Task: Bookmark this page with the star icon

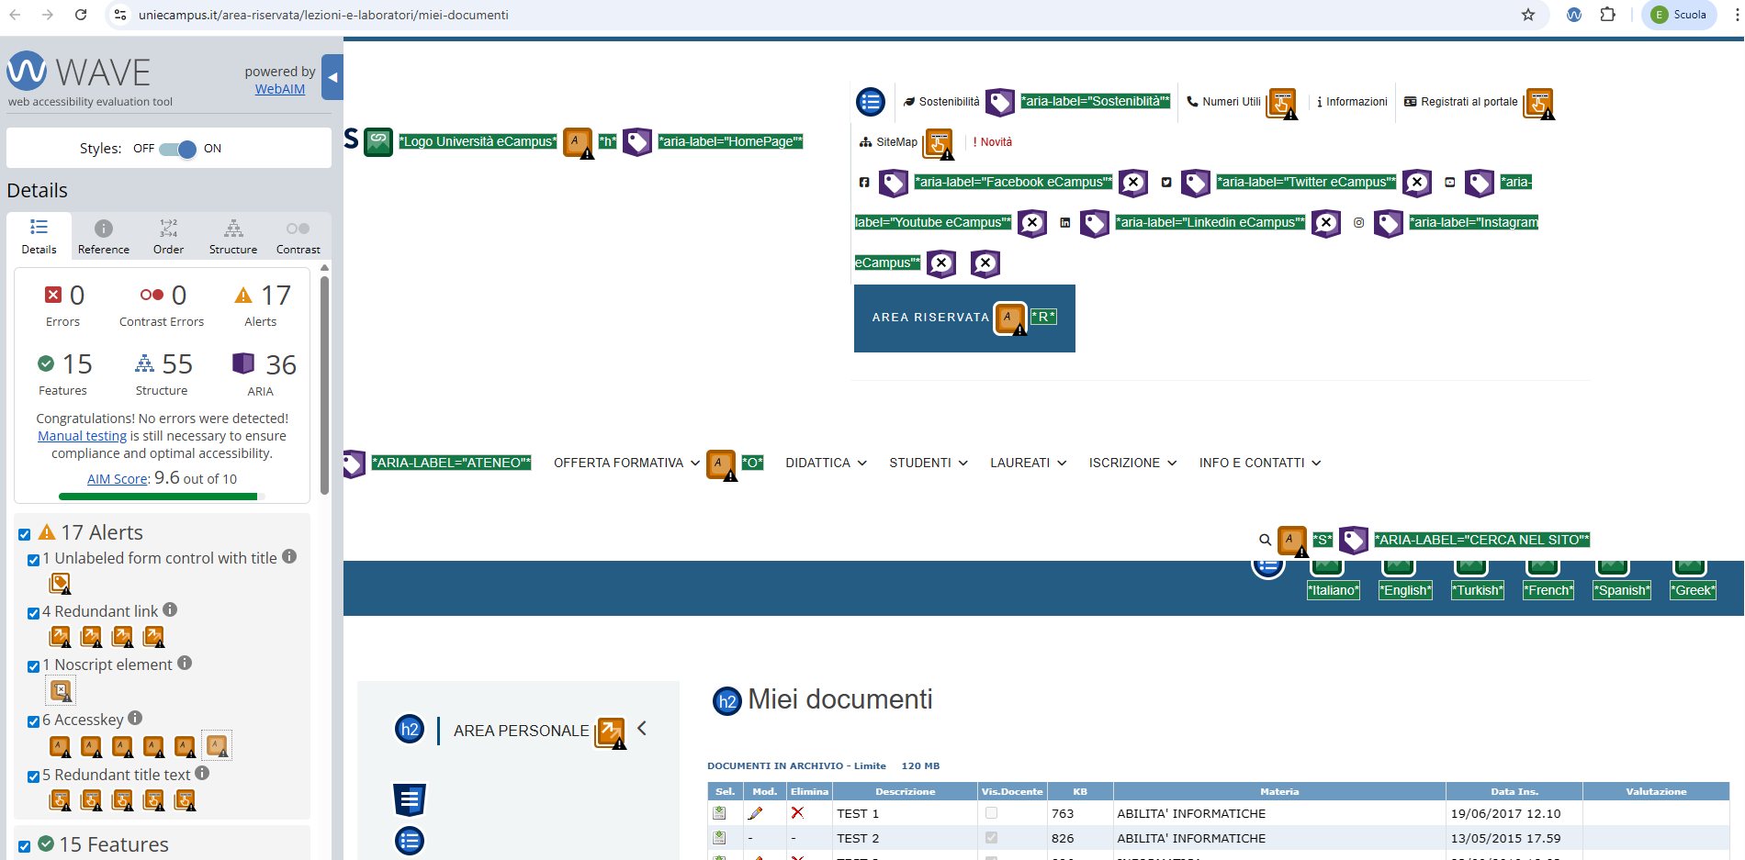Action: pos(1528,15)
